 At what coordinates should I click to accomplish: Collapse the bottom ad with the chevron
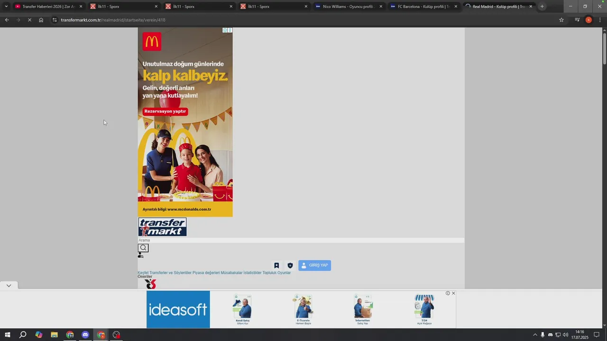[9, 286]
